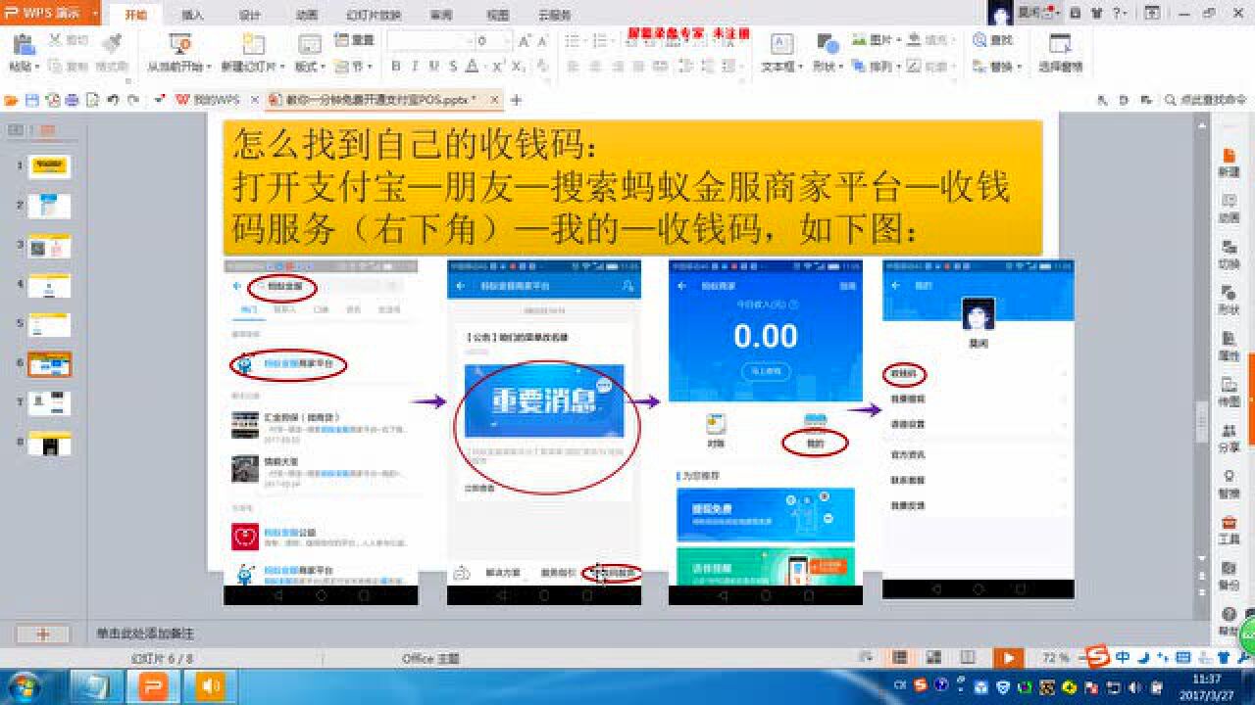
Task: Click the Format Painter brush icon
Action: point(111,43)
